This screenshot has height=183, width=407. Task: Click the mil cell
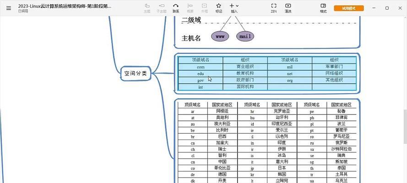(290, 67)
